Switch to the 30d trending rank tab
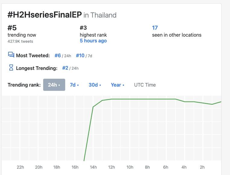The image size is (230, 175). pos(95,85)
